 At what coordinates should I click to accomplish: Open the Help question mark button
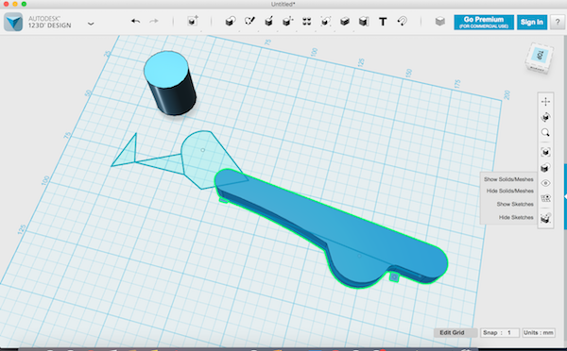click(558, 22)
